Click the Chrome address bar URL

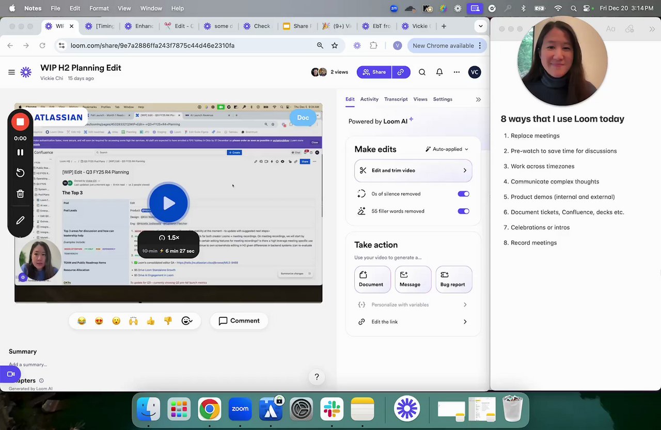152,45
